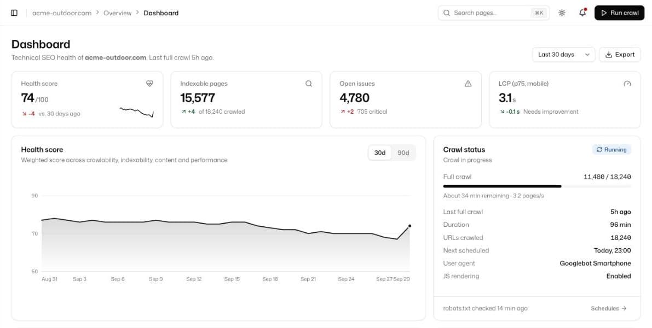
Task: Click the Health score sparkline chart
Action: click(136, 112)
